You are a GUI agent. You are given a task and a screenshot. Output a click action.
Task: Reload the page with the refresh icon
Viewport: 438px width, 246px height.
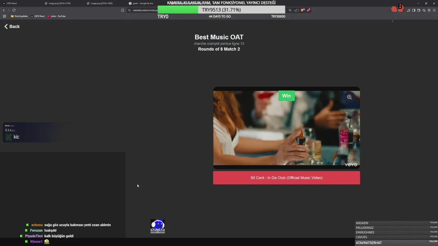coord(14,10)
